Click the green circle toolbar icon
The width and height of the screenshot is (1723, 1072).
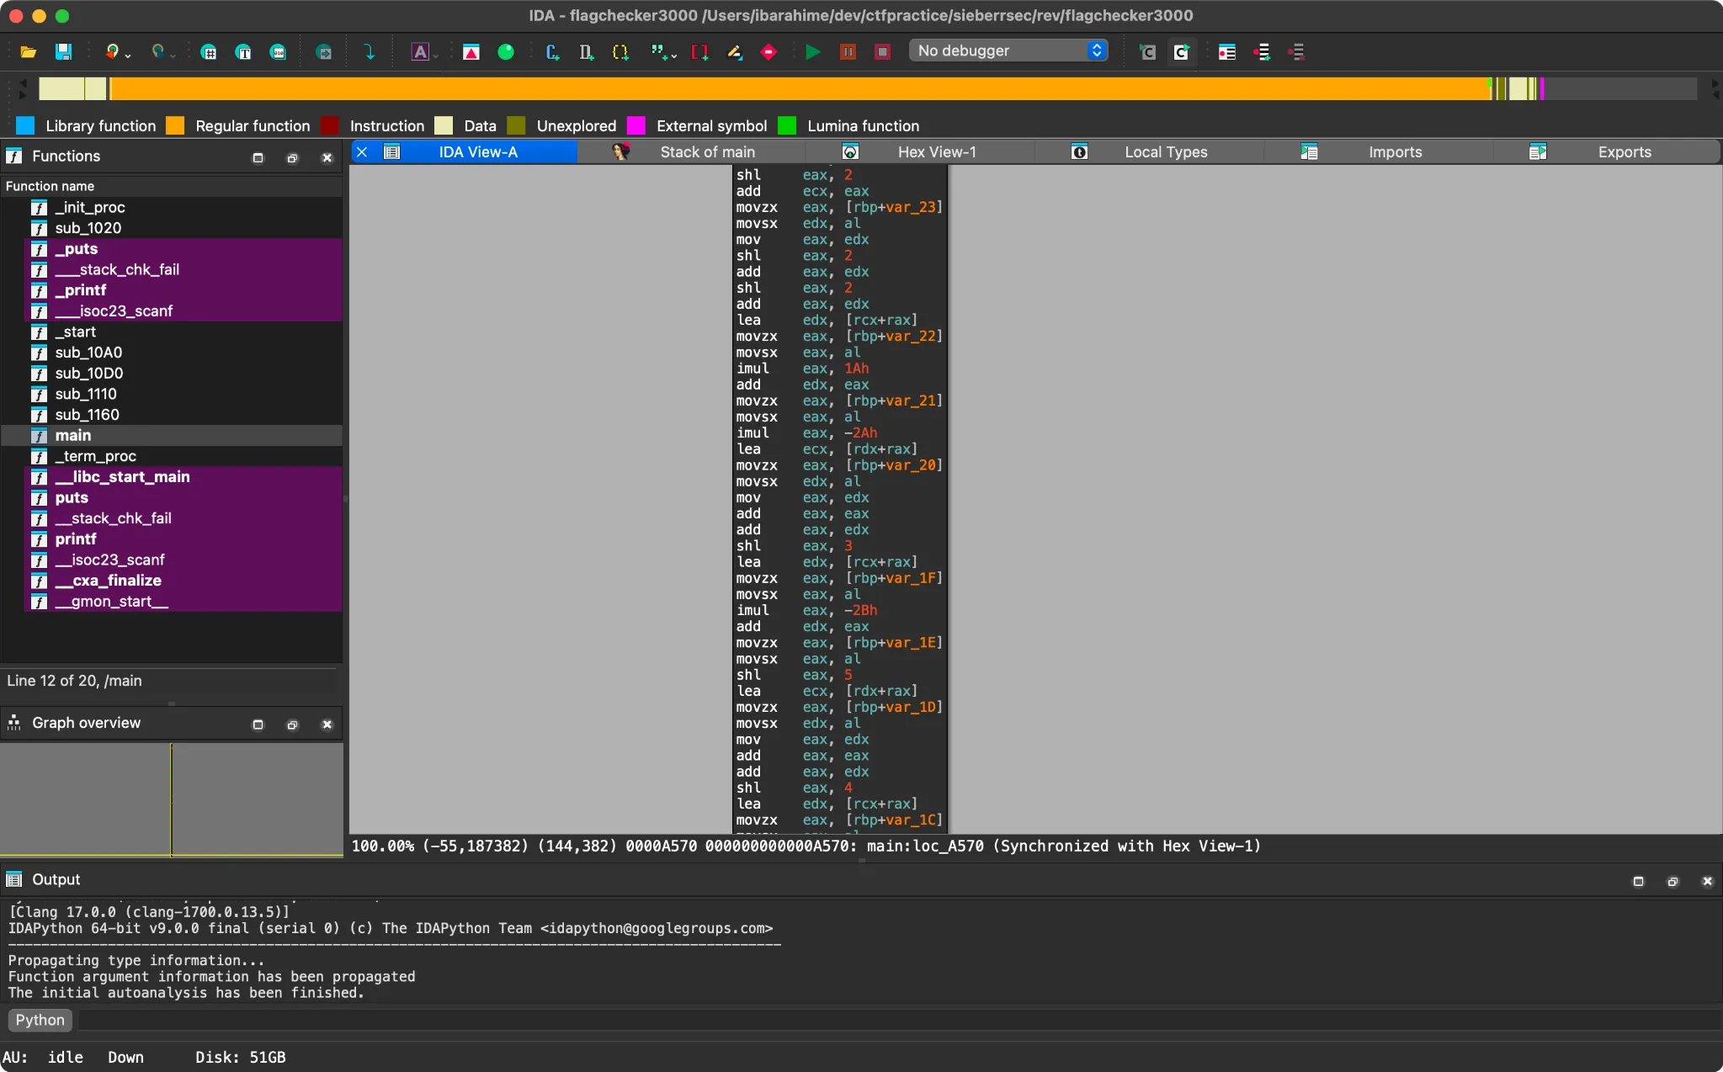click(506, 52)
